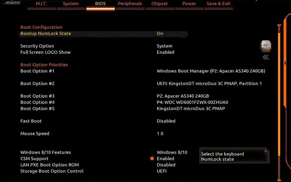The width and height of the screenshot is (291, 182).
Task: Open Security Option System dropdown
Action: point(164,46)
